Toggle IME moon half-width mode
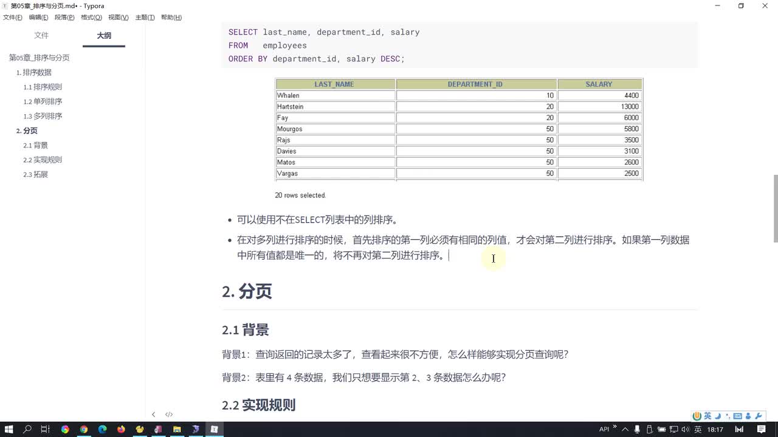 point(718,416)
